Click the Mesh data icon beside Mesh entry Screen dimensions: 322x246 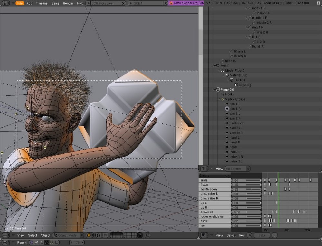coord(218,65)
